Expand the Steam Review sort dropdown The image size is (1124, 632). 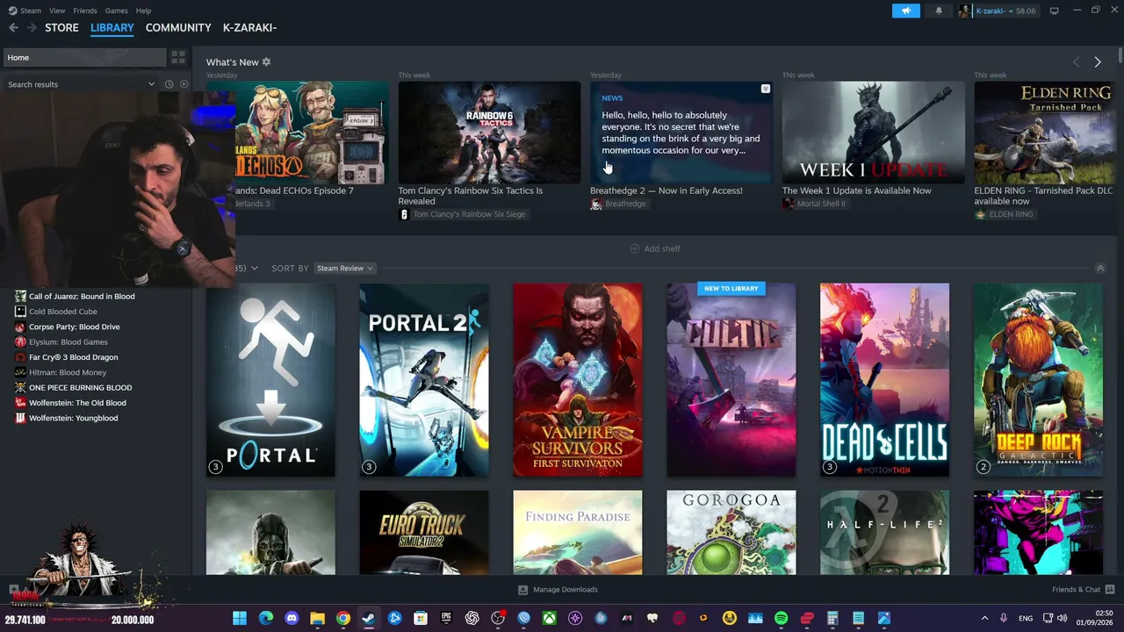[x=344, y=269]
